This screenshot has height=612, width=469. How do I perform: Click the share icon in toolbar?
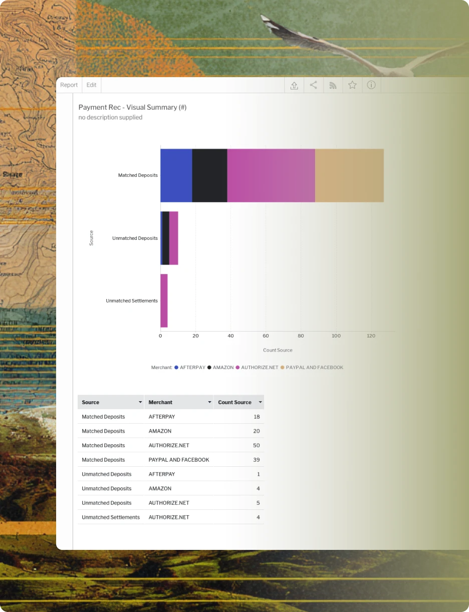coord(313,85)
